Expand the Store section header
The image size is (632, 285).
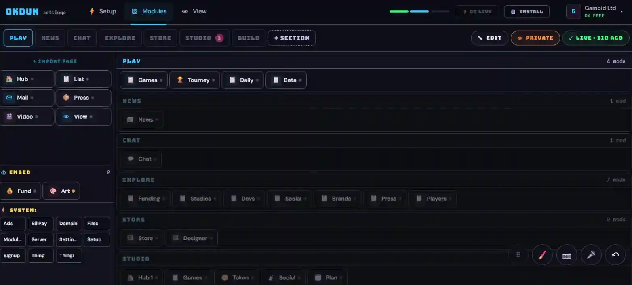pos(374,219)
